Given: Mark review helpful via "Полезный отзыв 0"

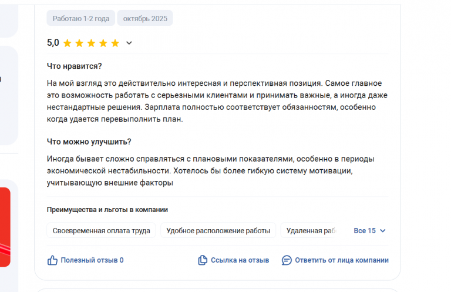Looking at the screenshot, I should pos(92,260).
